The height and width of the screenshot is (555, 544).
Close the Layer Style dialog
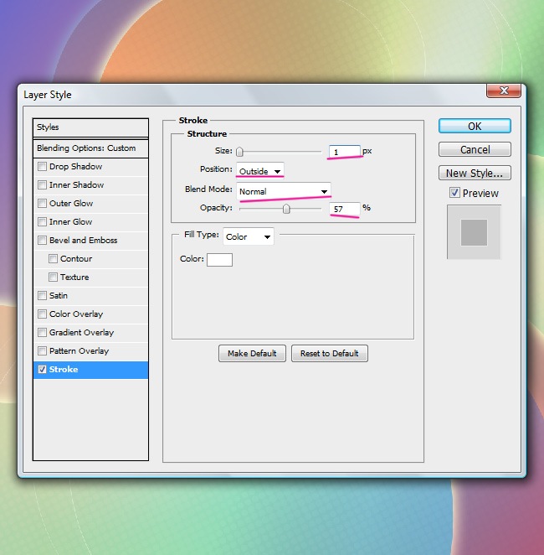(505, 91)
